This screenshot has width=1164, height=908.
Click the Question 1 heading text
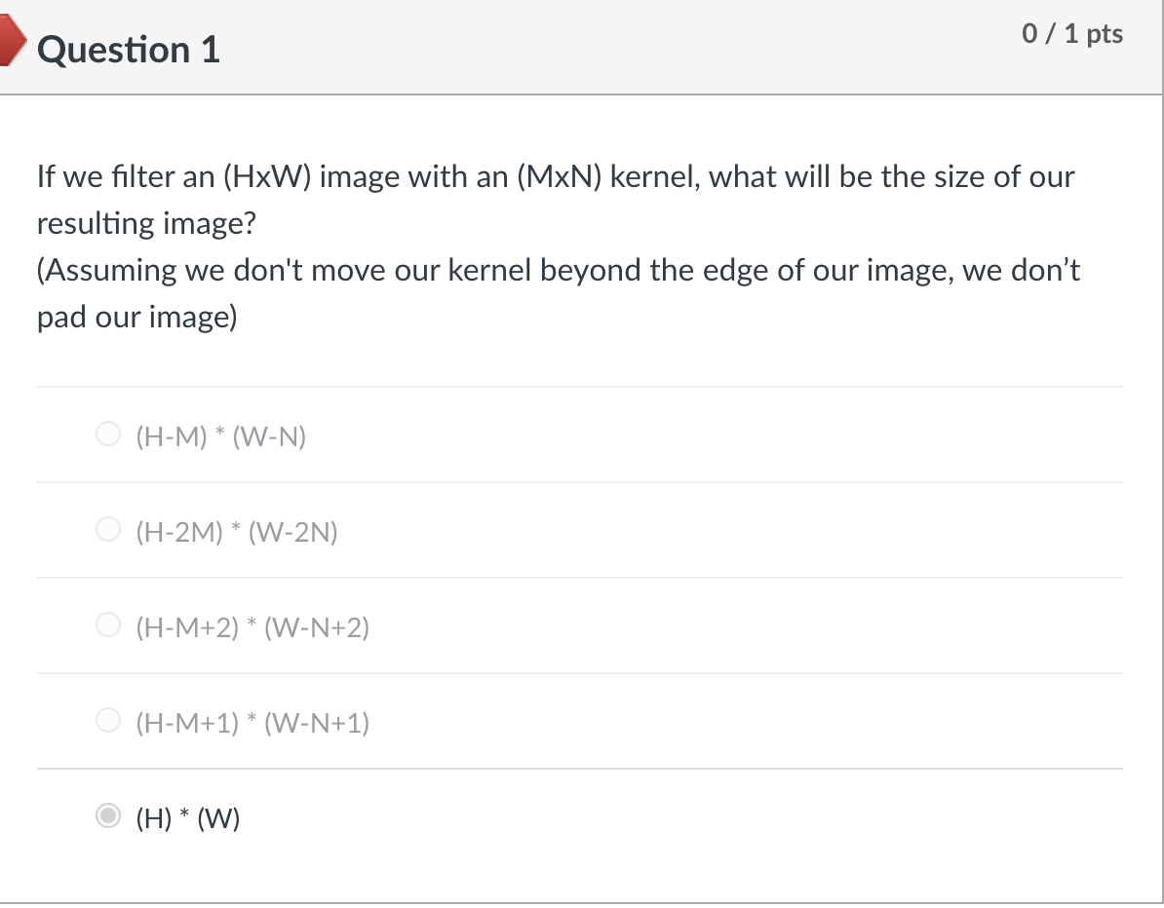click(127, 49)
